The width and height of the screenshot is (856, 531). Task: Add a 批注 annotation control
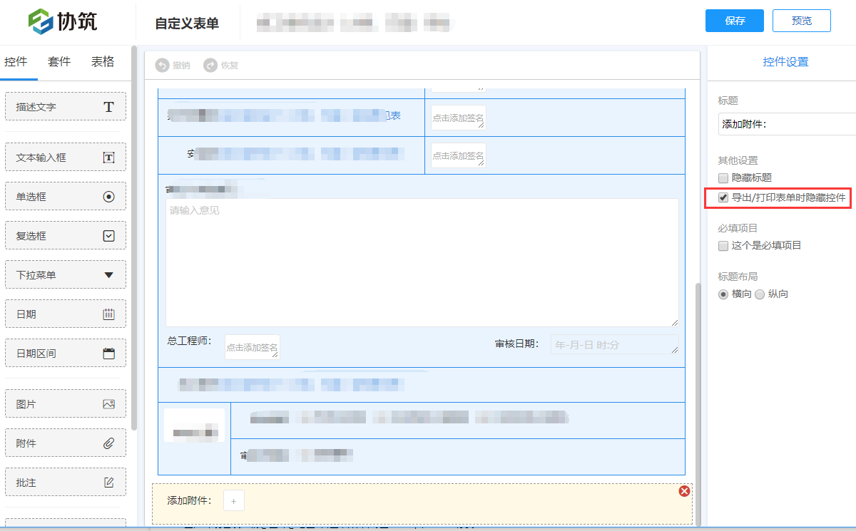pyautogui.click(x=65, y=482)
